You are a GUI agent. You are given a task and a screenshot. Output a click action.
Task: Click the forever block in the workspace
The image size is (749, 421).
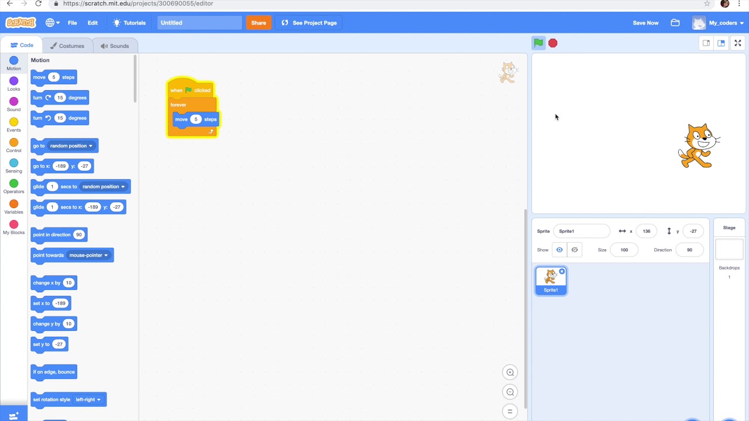pyautogui.click(x=178, y=105)
